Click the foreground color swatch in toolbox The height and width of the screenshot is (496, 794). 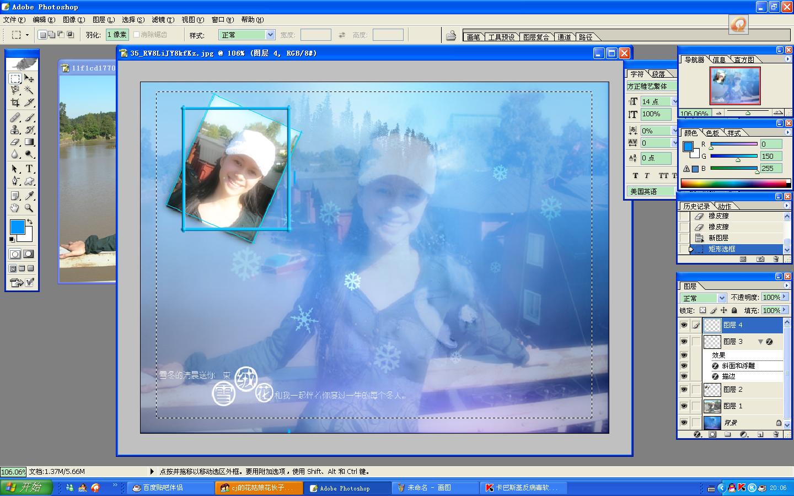18,227
